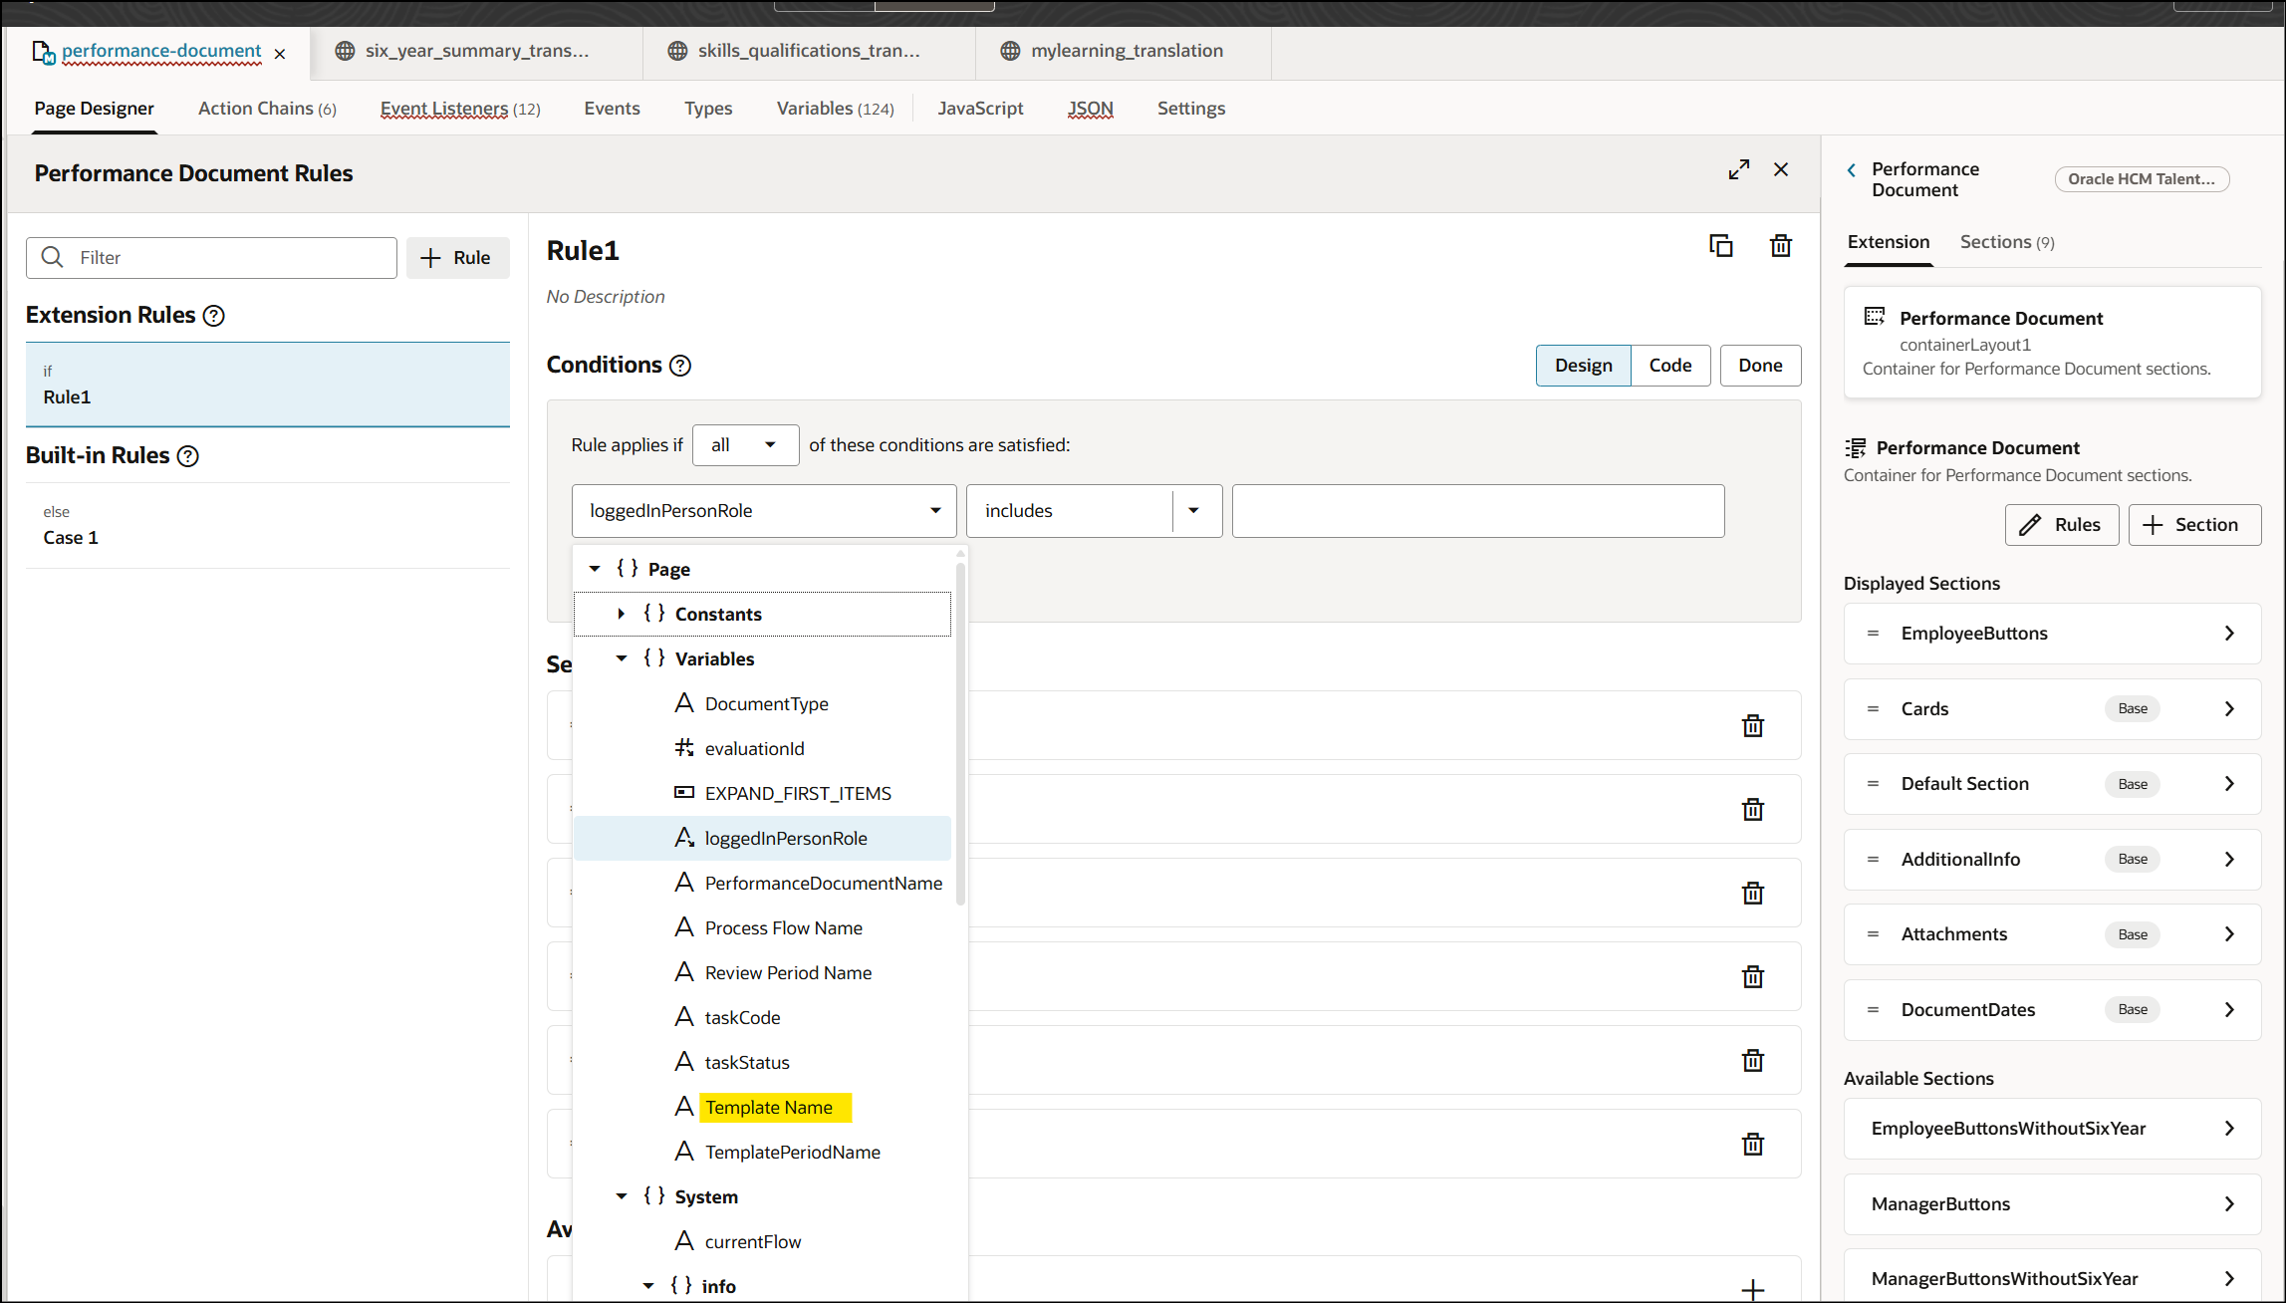Maximize the Performance Document Rules editor
Screen dimensions: 2286x1303
(x=1739, y=169)
